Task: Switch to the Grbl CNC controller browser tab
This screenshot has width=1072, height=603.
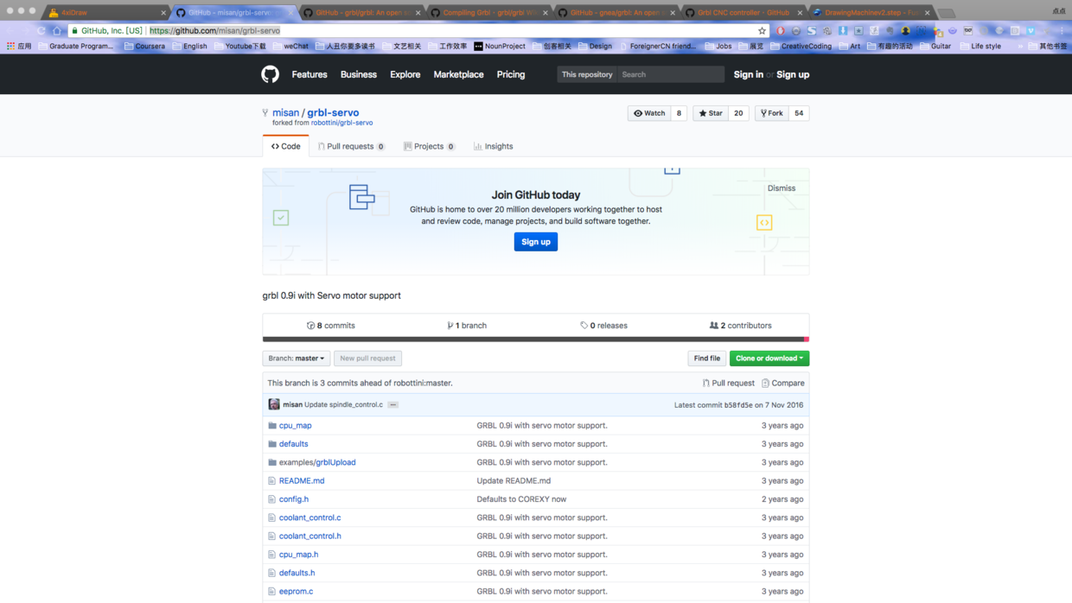Action: click(x=743, y=13)
